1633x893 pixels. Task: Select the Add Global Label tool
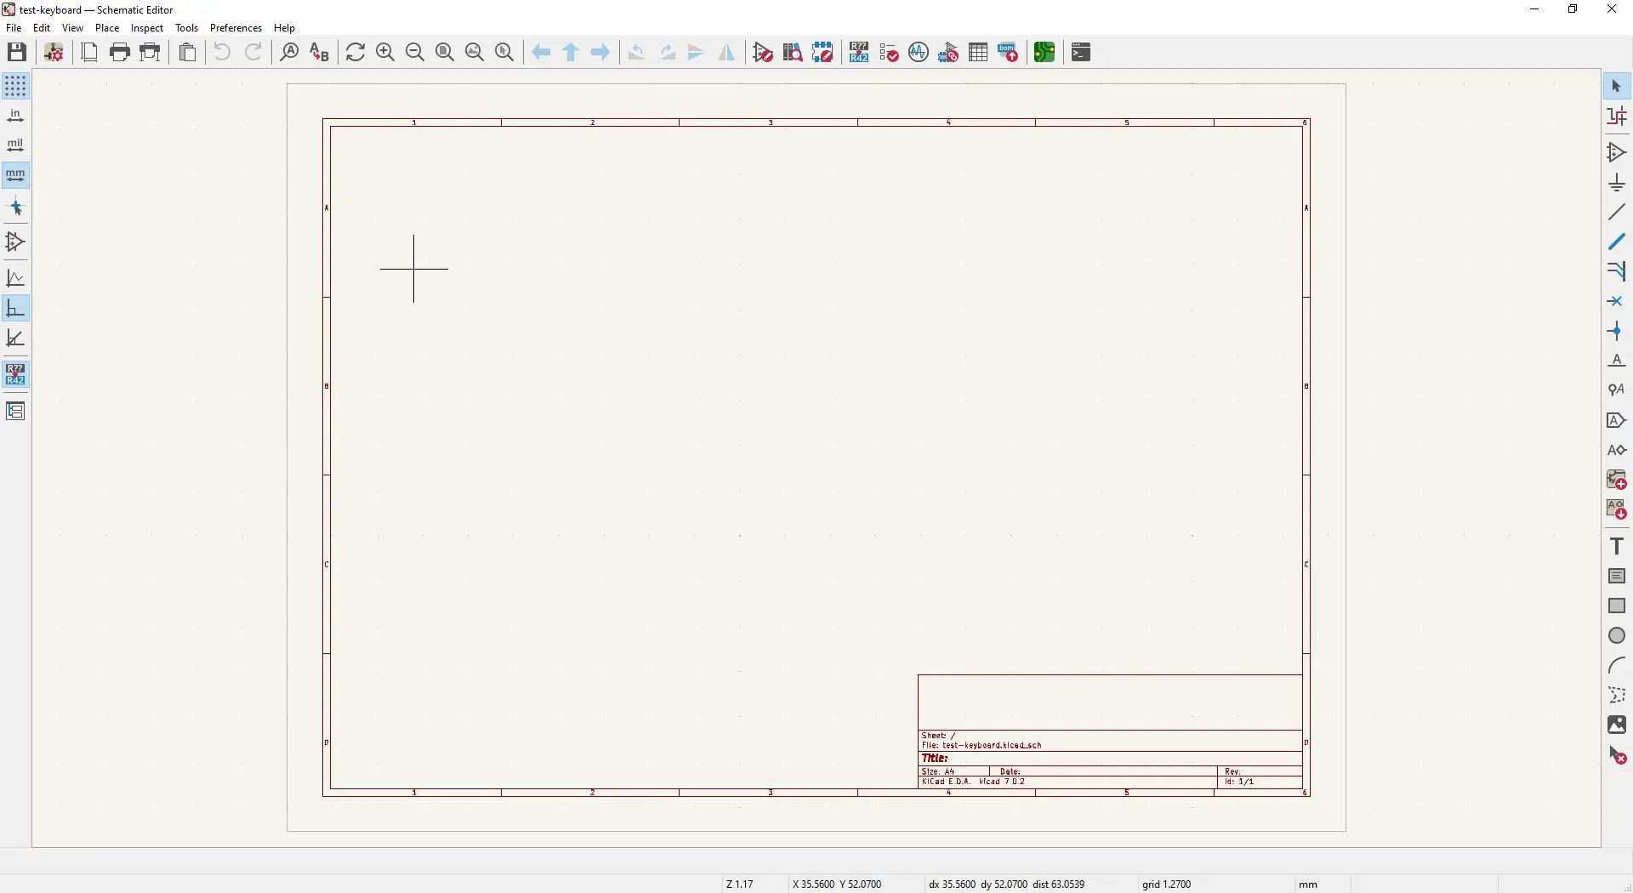click(x=1619, y=422)
